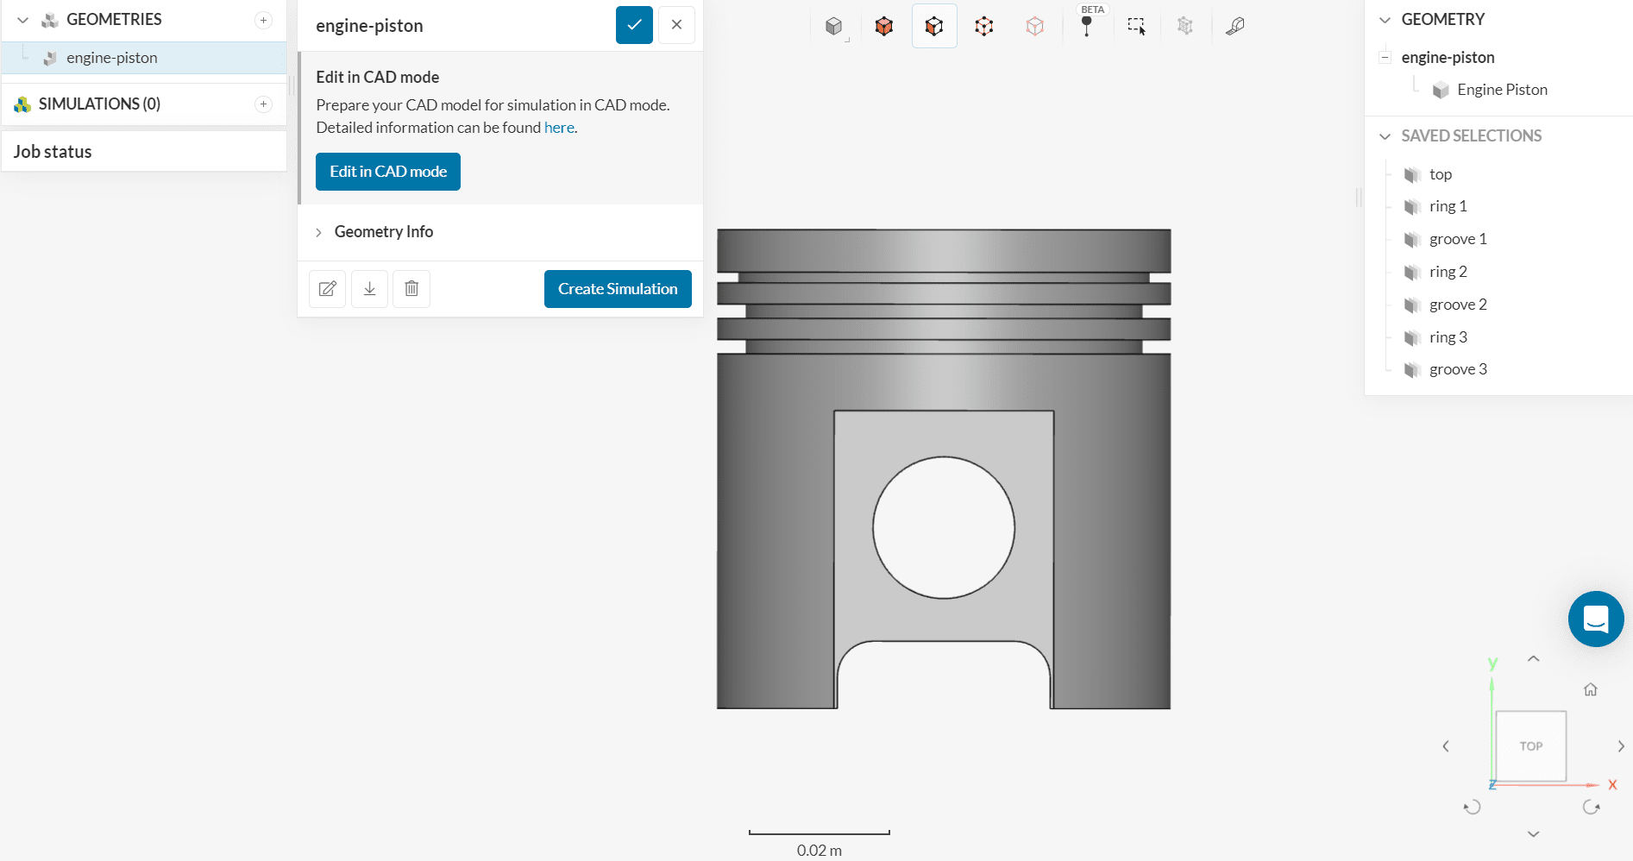
Task: Enable the box selection tool
Action: point(1136,26)
